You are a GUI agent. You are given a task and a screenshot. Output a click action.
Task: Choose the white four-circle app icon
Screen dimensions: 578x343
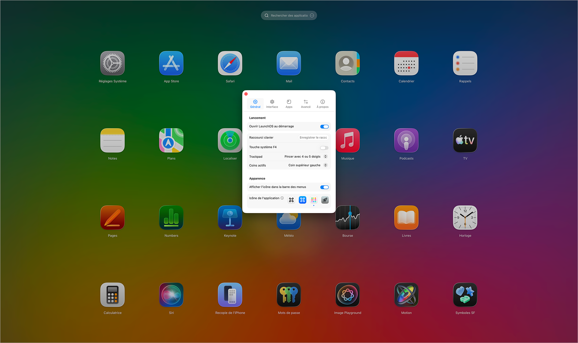click(x=291, y=200)
